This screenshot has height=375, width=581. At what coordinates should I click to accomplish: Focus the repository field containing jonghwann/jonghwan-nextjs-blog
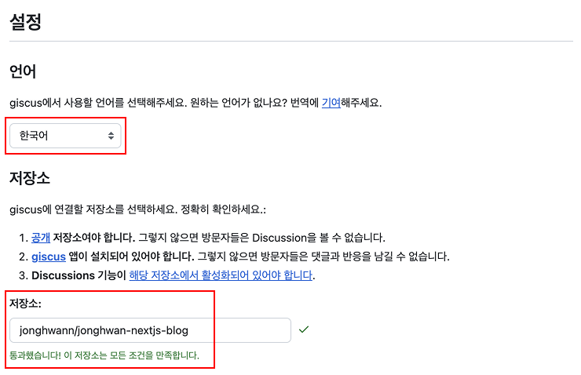tap(150, 330)
